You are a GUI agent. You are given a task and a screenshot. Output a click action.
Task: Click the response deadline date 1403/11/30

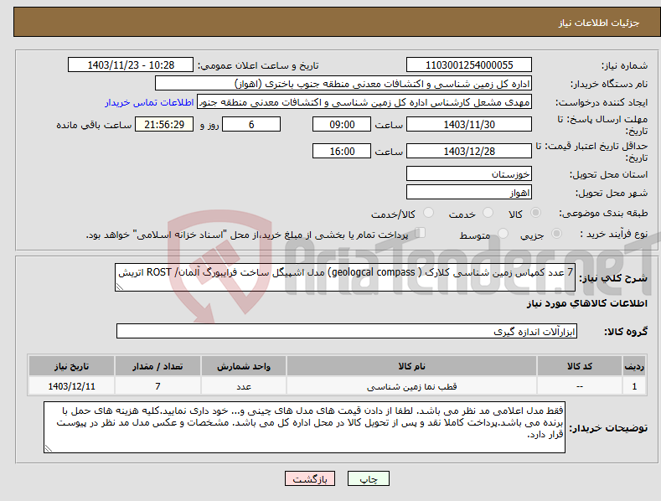click(x=469, y=124)
